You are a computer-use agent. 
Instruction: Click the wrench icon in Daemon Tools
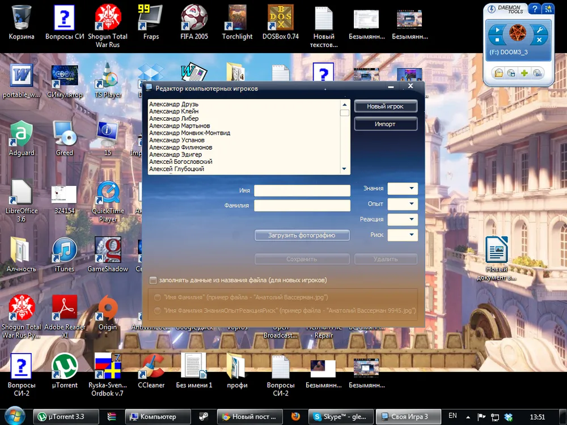coord(540,29)
